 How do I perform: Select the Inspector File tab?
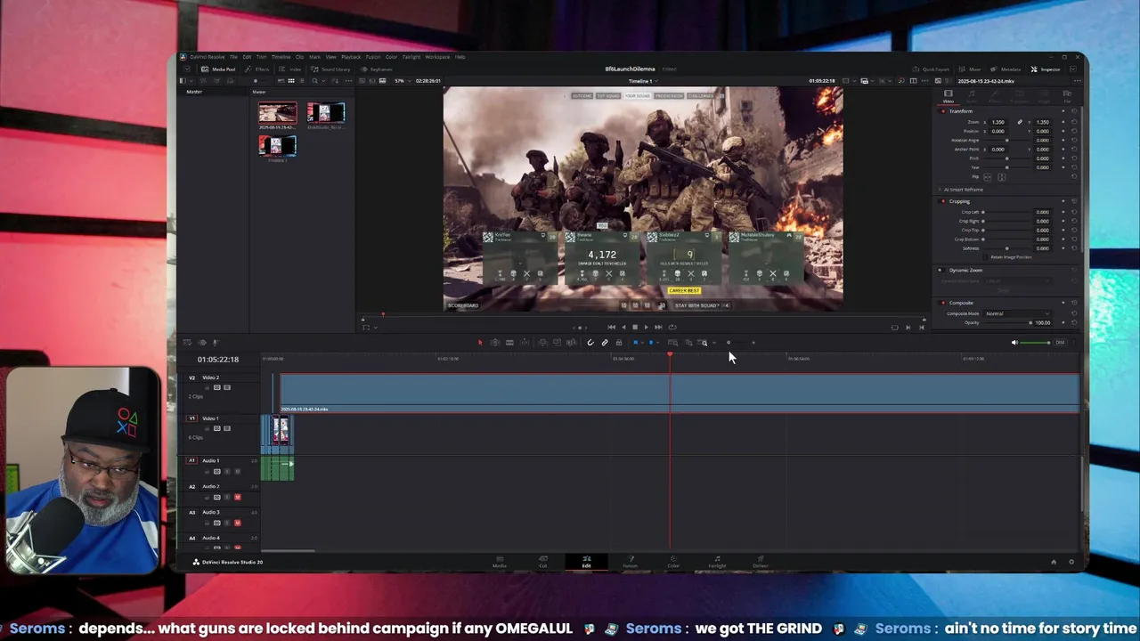1067,95
